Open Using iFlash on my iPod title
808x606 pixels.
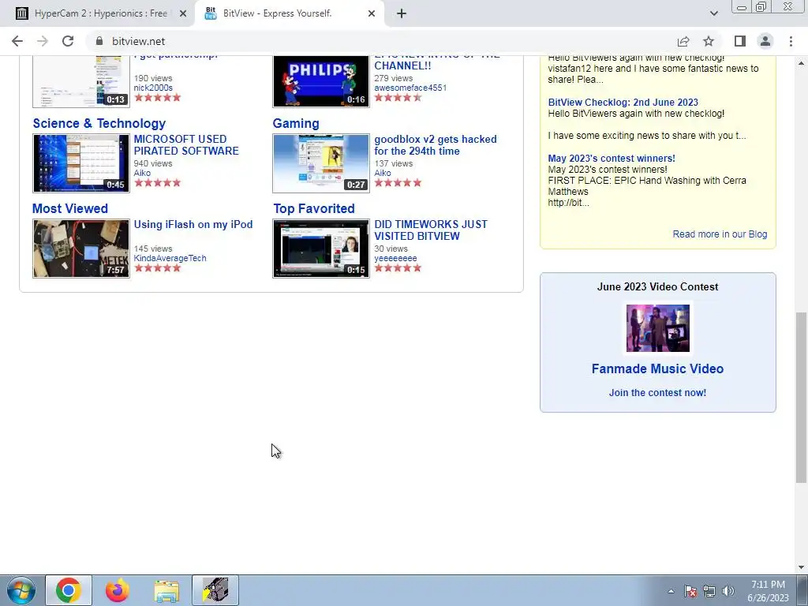pyautogui.click(x=193, y=224)
